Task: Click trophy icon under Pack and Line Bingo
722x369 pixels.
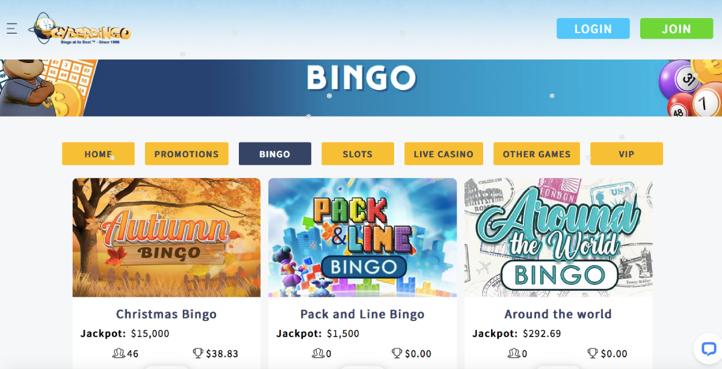Action: tap(397, 353)
